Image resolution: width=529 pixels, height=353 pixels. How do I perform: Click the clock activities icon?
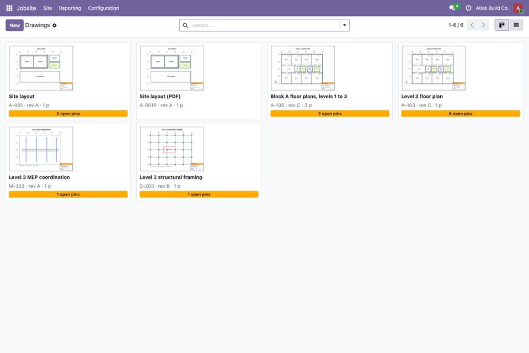pos(469,8)
